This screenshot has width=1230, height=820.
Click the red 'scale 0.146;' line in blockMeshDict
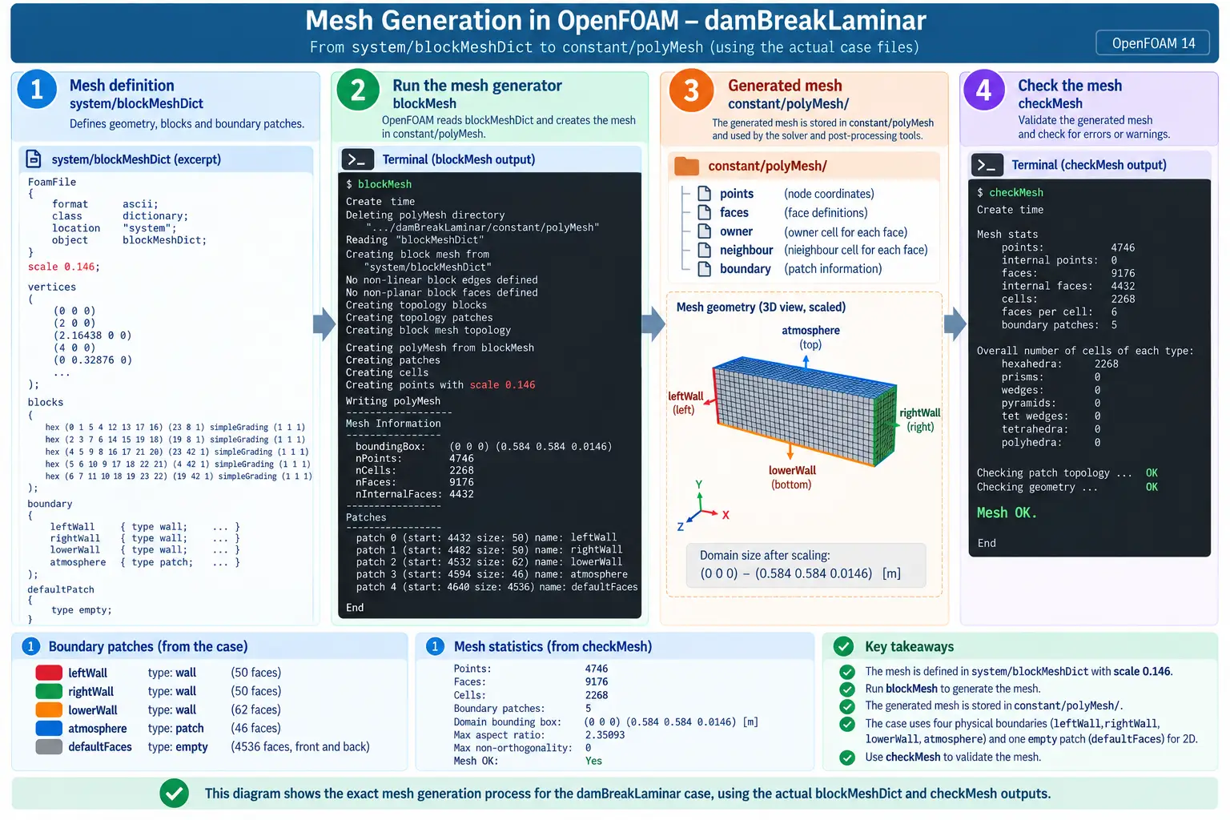coord(64,267)
